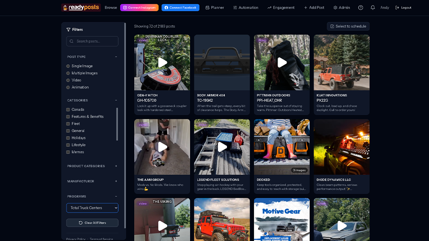Select the Video post type
The width and height of the screenshot is (429, 241).
(x=68, y=80)
